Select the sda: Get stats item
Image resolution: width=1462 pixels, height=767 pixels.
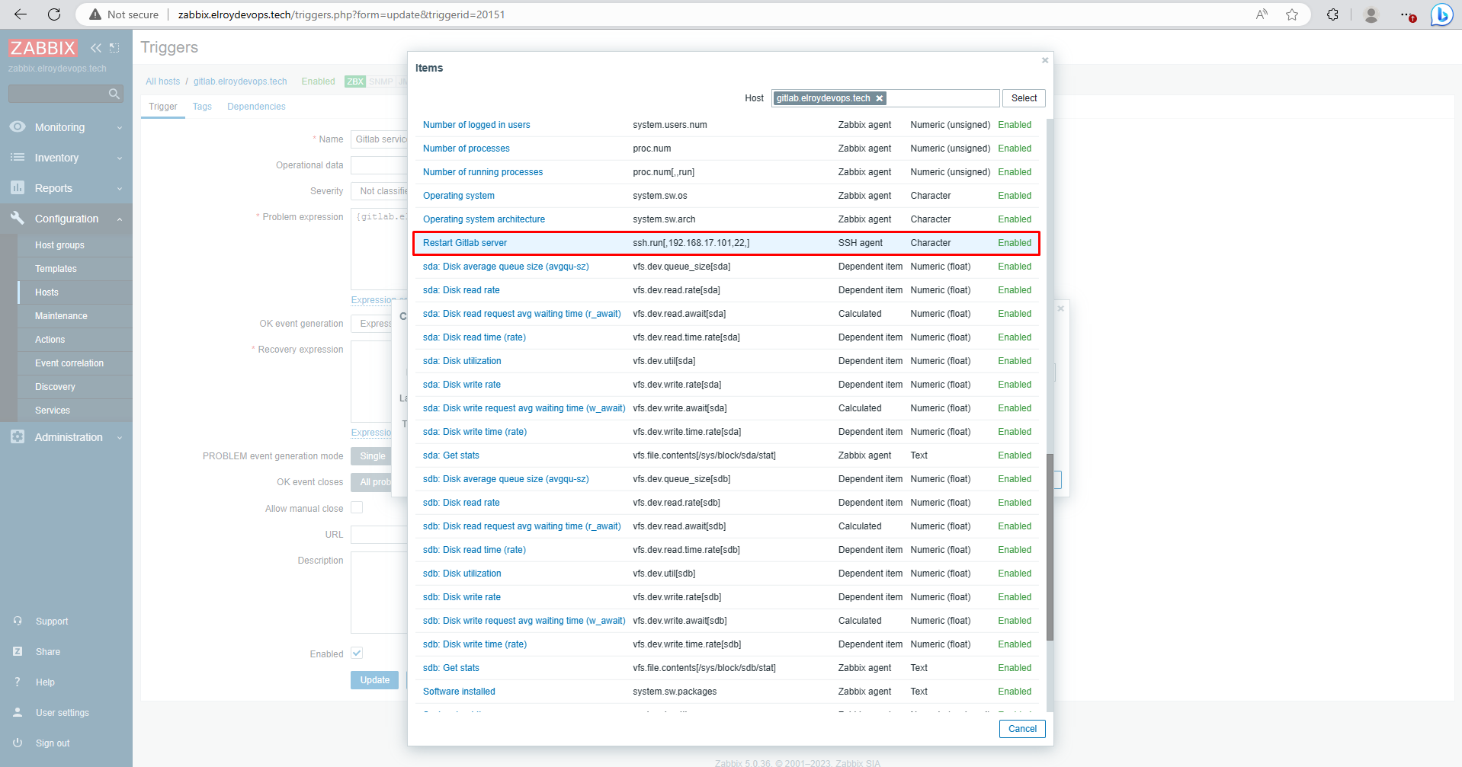tap(451, 455)
